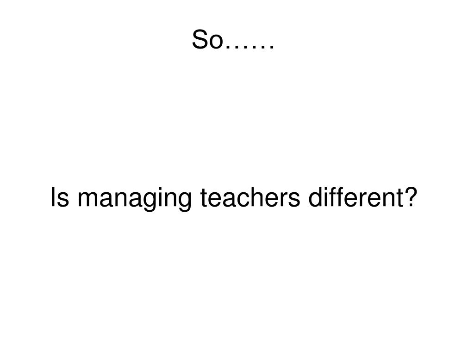Click the letter "o" in "So"
The height and width of the screenshot is (355, 474).
point(217,42)
